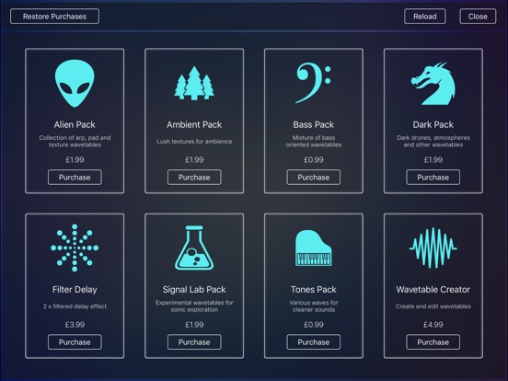Purchase the Dark Pack

click(433, 178)
